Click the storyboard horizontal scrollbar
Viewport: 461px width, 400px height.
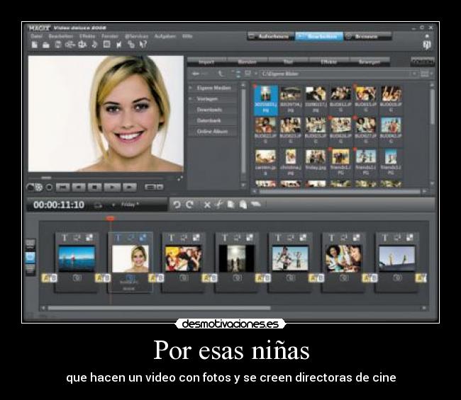pyautogui.click(x=159, y=308)
